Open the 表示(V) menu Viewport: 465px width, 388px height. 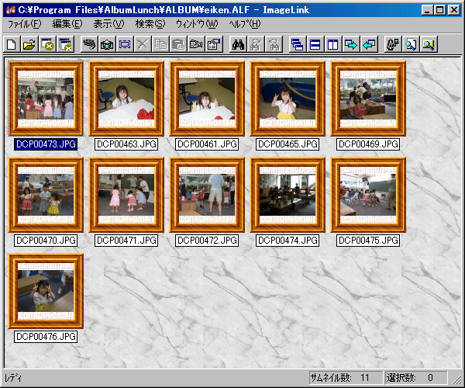tap(108, 24)
